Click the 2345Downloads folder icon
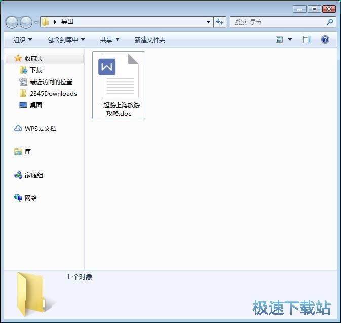Viewport: 341px width, 323px height. 23,93
